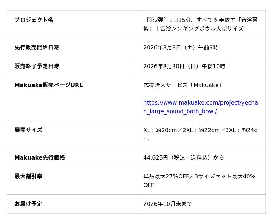The image size is (279, 224).
Task: Click the 音浴シンギングボウル大型サイズ text
Action: pos(202,29)
